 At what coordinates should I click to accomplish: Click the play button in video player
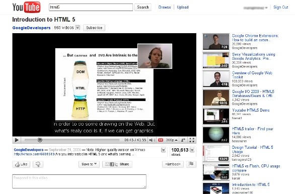click(17, 140)
